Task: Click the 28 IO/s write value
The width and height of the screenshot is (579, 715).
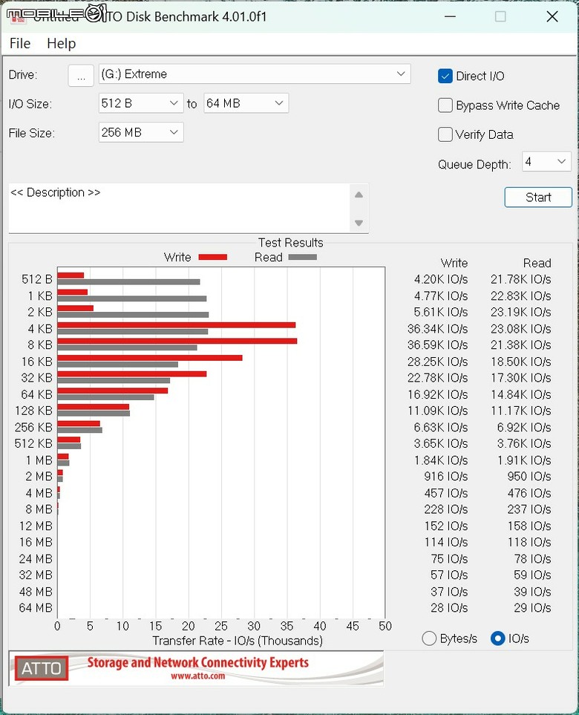Action: [x=449, y=608]
